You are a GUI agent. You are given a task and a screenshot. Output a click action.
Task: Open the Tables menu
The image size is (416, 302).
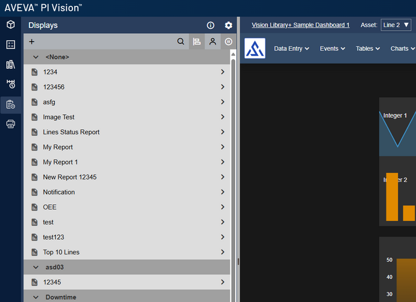click(x=368, y=49)
